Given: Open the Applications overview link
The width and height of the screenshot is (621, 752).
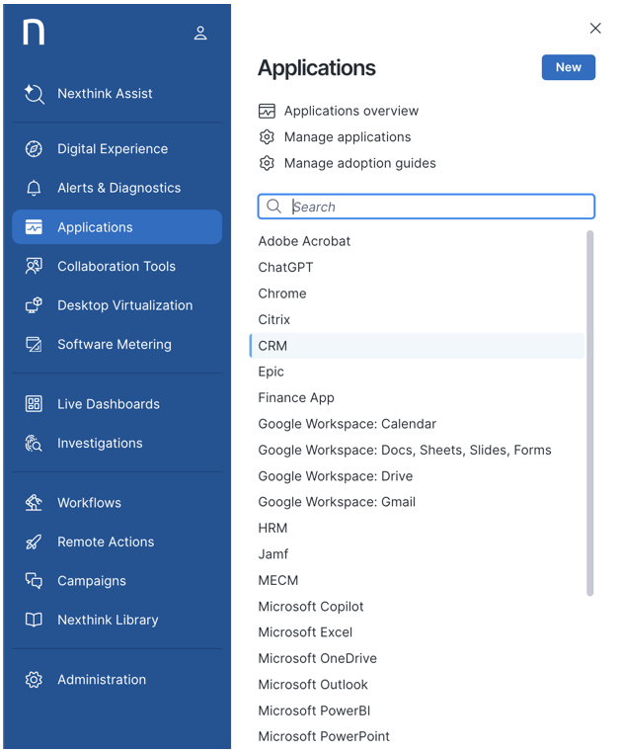Looking at the screenshot, I should coord(350,111).
